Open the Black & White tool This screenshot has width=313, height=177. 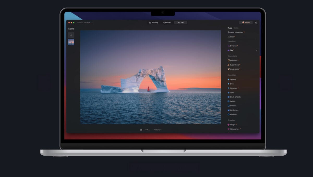(234, 97)
